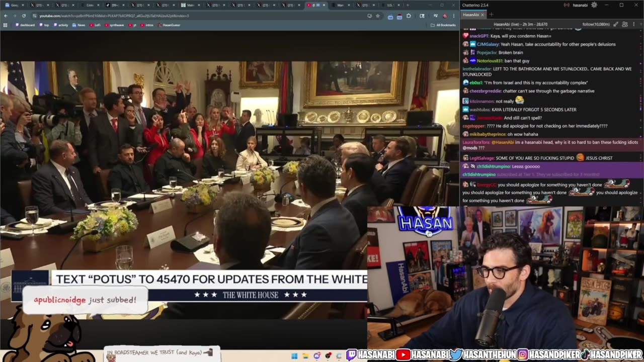The width and height of the screenshot is (644, 362).
Task: Switch to the TikTok (99+) browser tab
Action: tap(116, 5)
